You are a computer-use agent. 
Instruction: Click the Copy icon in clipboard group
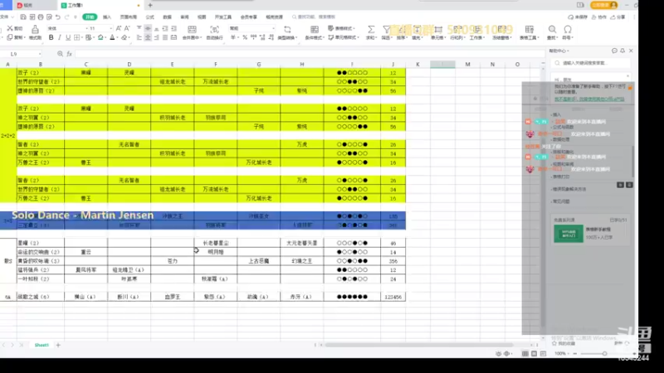point(10,37)
